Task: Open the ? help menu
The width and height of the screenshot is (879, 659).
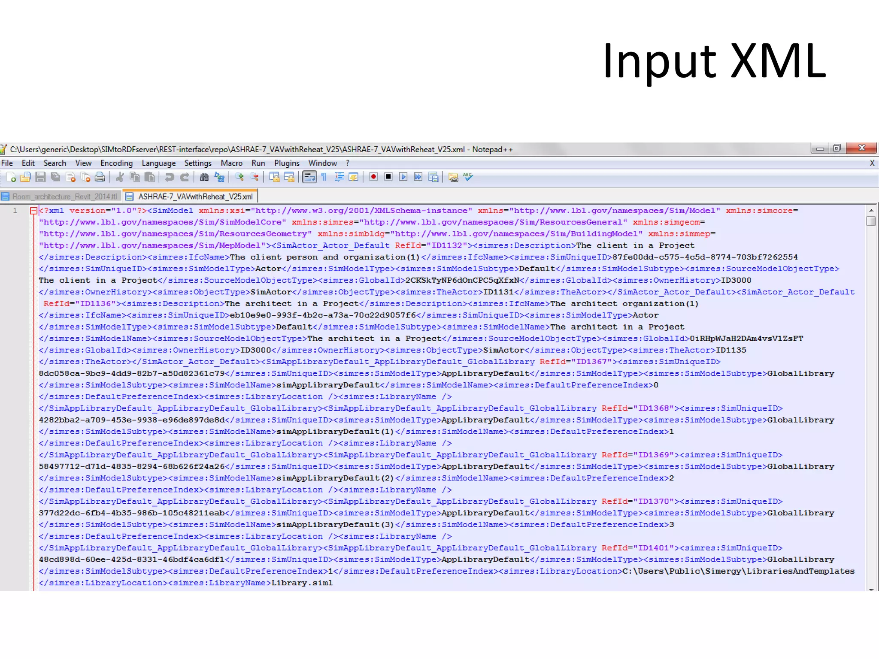Action: click(348, 163)
